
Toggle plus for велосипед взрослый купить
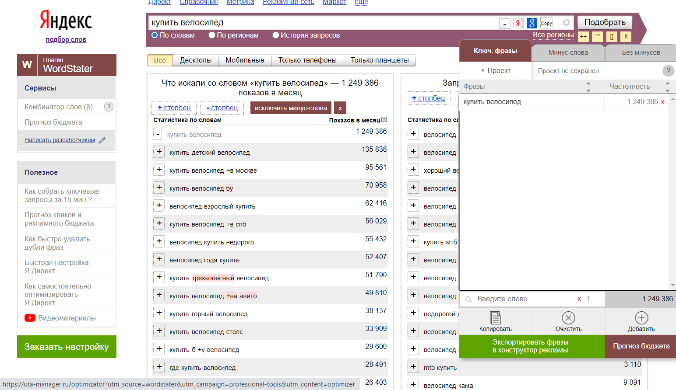[x=159, y=205]
